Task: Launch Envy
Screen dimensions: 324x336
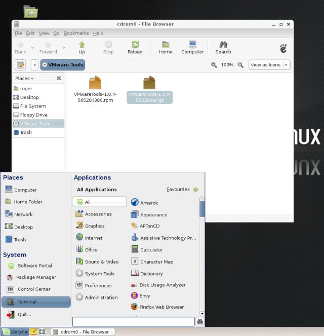Action: click(141, 296)
